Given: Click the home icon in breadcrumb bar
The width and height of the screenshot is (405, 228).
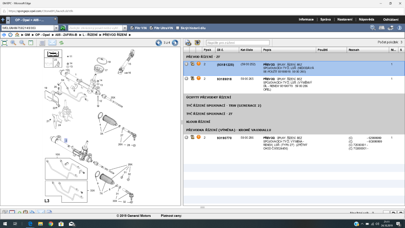Looking at the screenshot, I should [17, 35].
